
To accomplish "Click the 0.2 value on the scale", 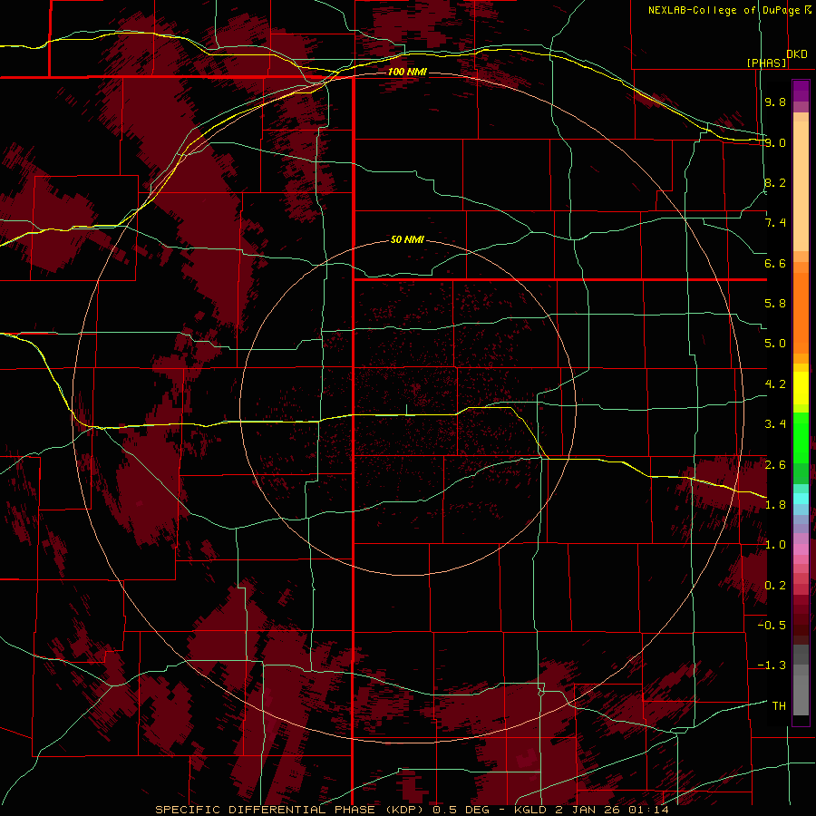I will (775, 586).
